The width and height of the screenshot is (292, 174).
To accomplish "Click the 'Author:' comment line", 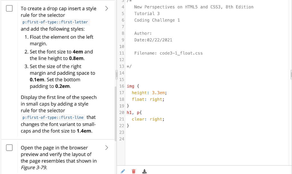I will coord(143,33).
